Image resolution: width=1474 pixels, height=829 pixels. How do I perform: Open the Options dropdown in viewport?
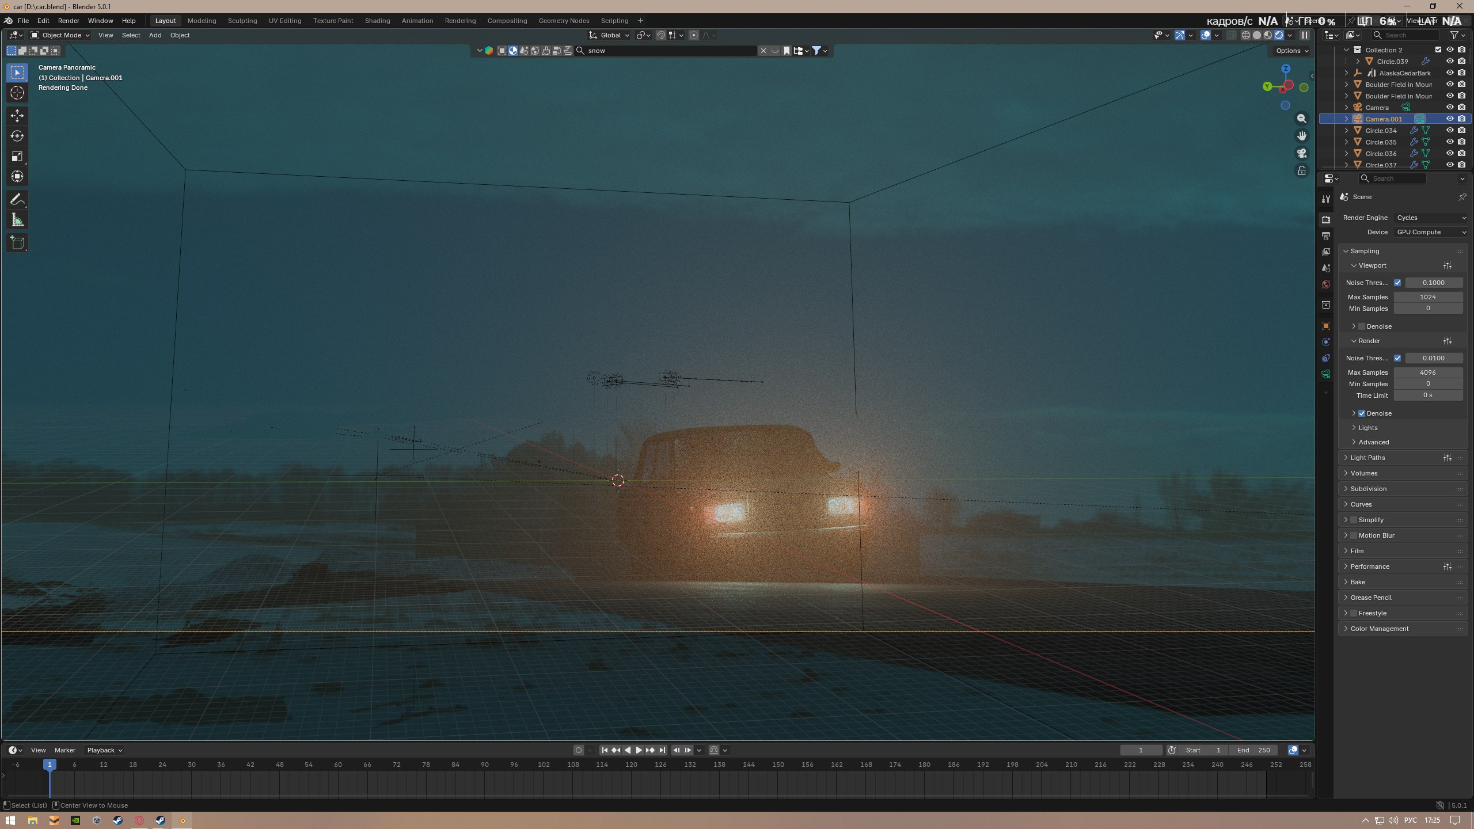1291,51
